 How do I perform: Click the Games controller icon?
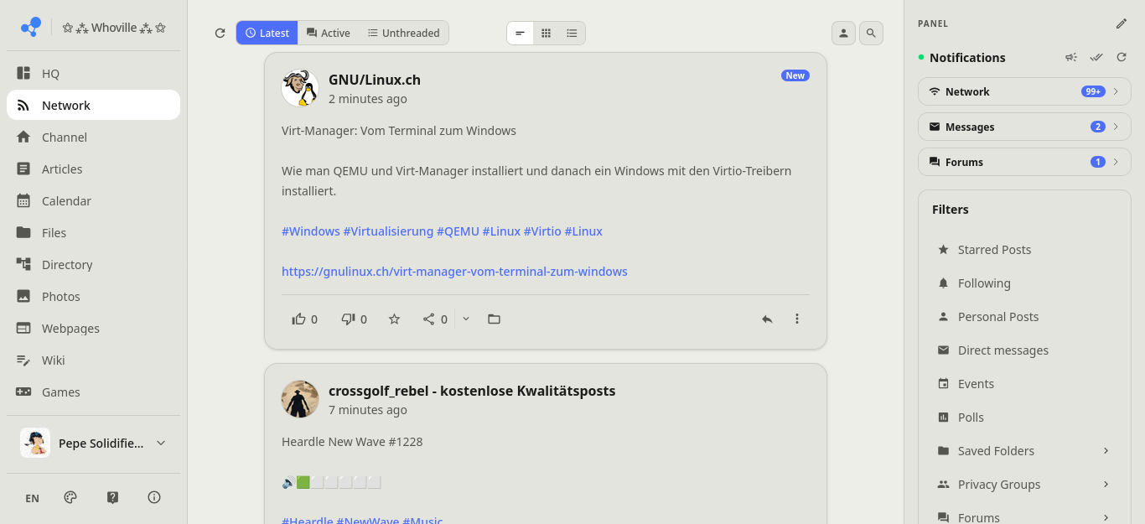[x=23, y=392]
